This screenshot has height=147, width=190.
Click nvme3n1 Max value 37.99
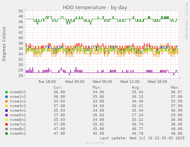(177, 106)
